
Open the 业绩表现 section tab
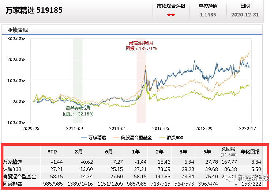(x=18, y=30)
